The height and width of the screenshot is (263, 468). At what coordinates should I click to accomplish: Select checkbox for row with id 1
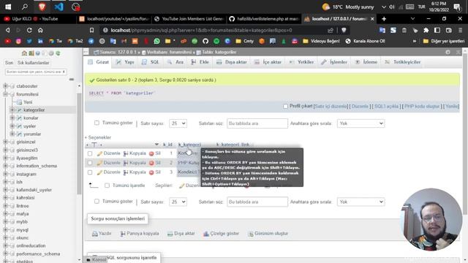[90, 153]
